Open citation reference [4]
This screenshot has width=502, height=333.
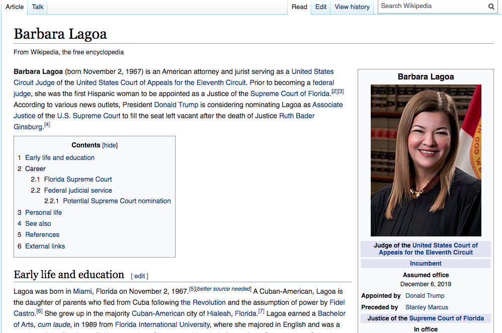click(47, 124)
